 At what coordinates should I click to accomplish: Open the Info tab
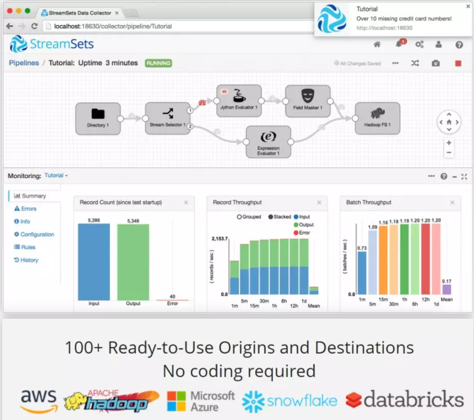[x=22, y=222]
